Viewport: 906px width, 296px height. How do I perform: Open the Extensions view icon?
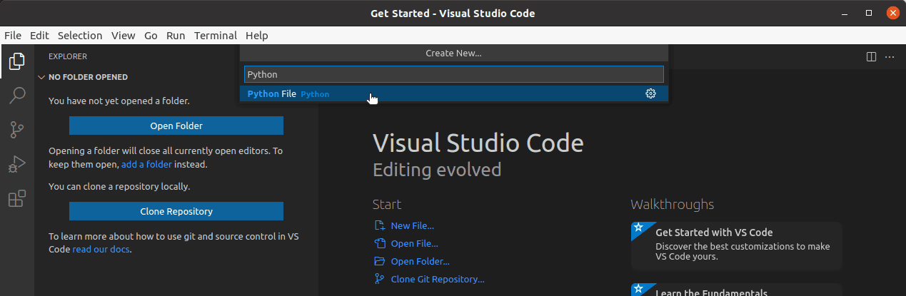(16, 199)
